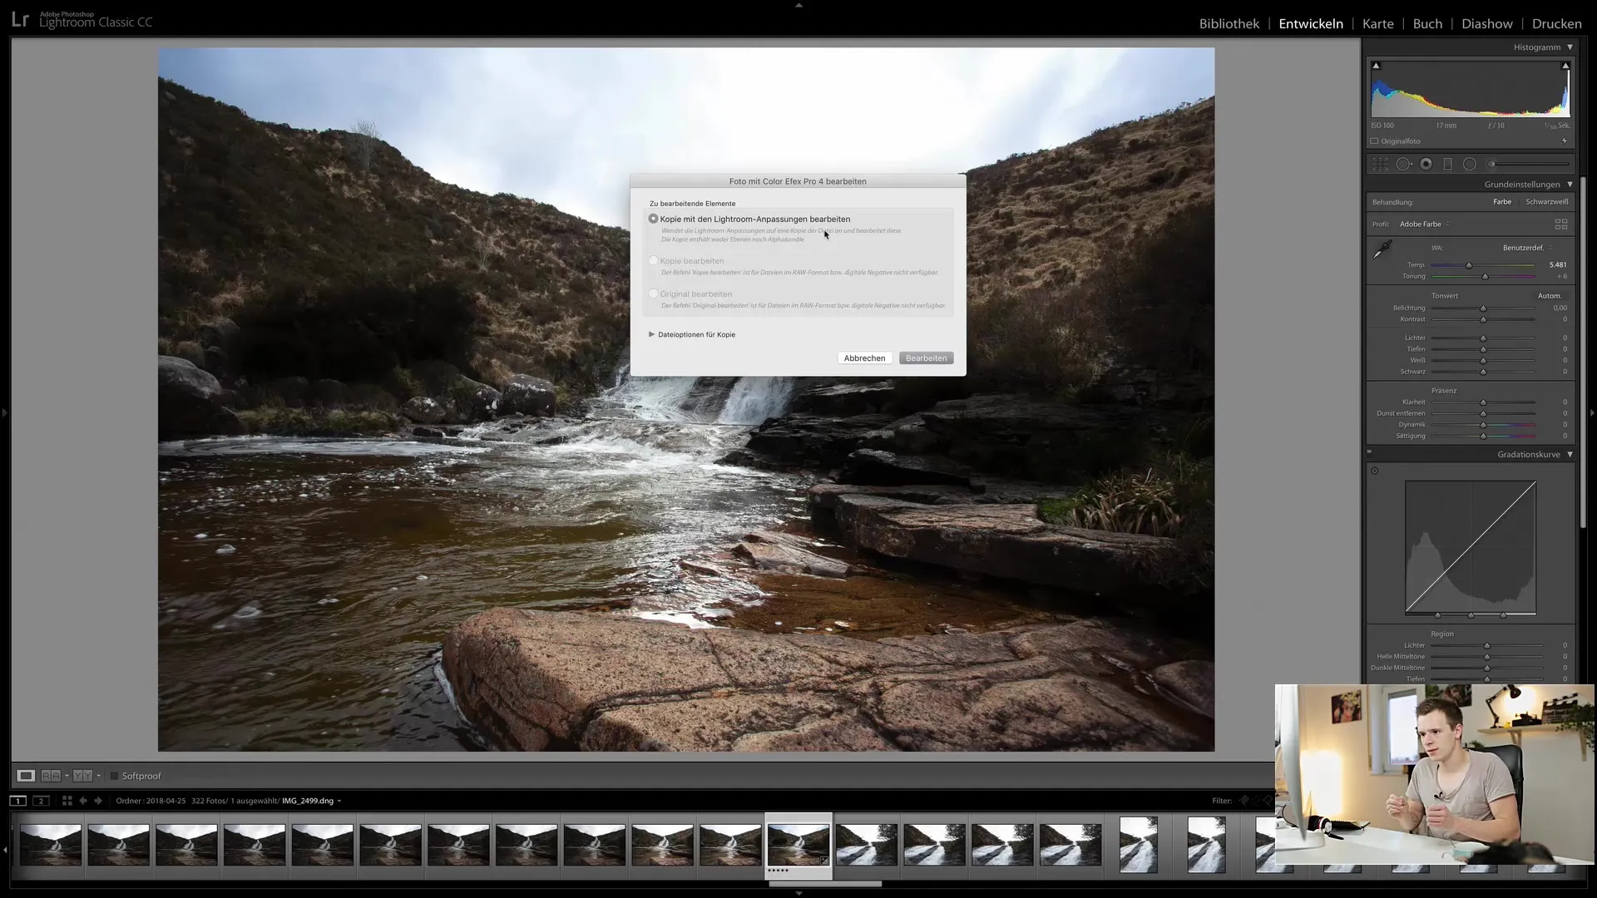The height and width of the screenshot is (898, 1597).
Task: Open the IMG_2499.dng filmstrip source dropdown
Action: [x=312, y=801]
